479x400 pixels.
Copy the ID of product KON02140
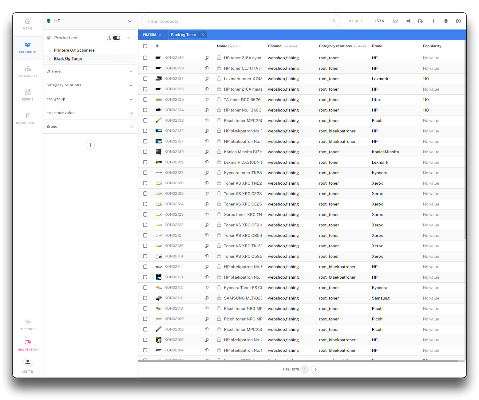point(207,58)
